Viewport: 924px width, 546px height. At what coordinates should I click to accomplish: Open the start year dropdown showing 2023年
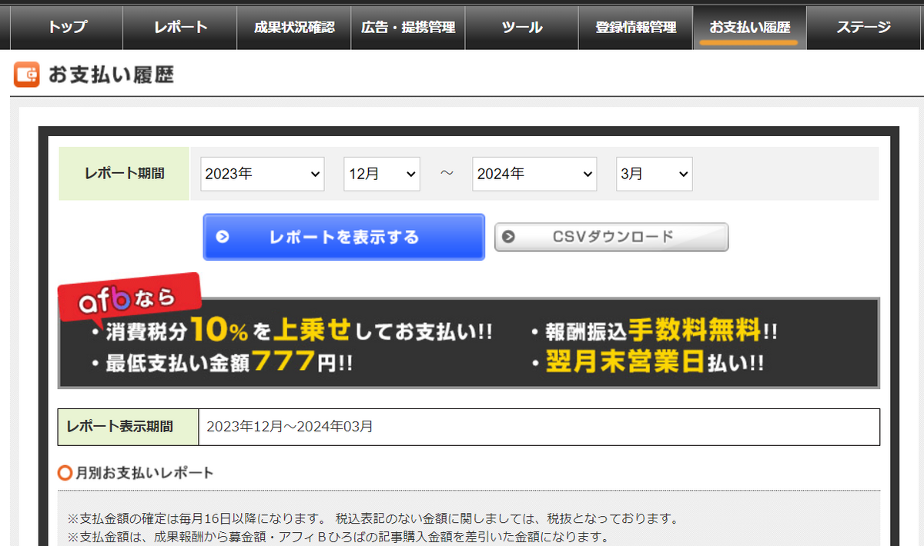point(262,174)
